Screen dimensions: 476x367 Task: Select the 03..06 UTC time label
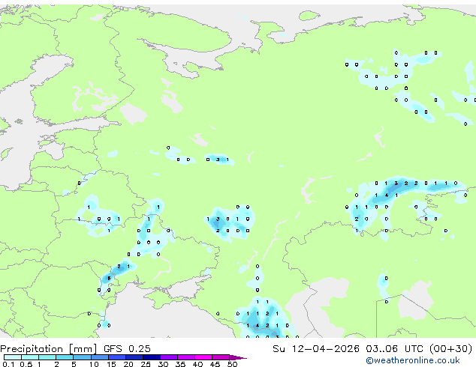coord(394,349)
